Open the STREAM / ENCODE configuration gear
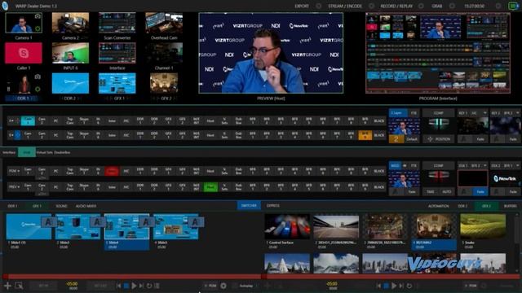This screenshot has width=522, height=293. 372,6
